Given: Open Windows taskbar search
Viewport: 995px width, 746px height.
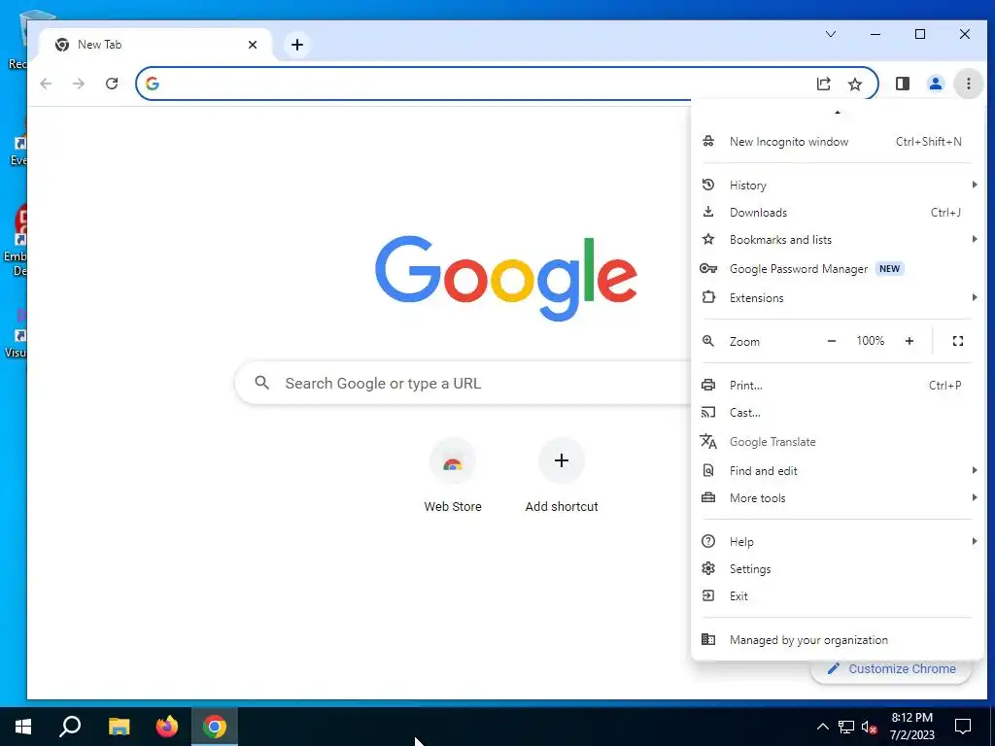Looking at the screenshot, I should tap(70, 727).
